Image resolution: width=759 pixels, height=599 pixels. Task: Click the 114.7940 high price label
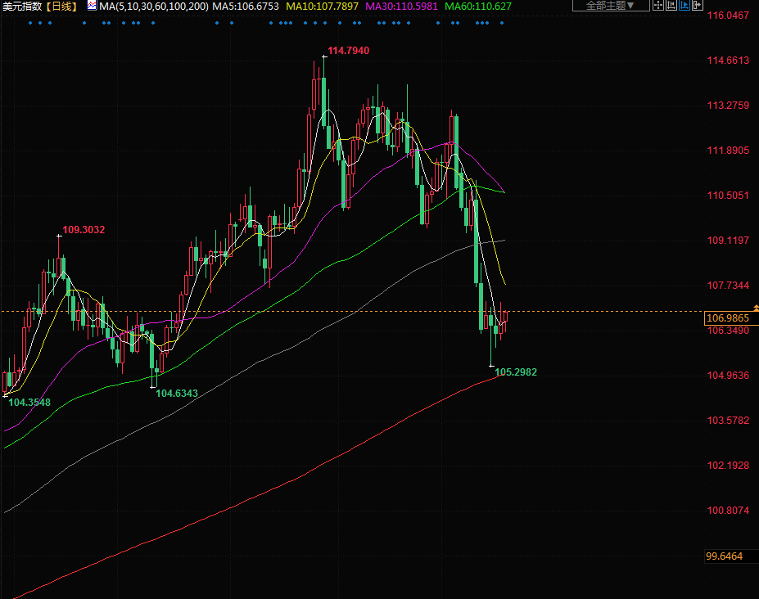point(348,51)
